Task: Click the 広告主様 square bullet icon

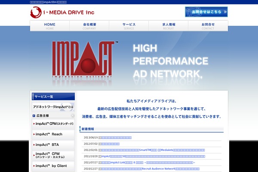Action: click(34, 116)
